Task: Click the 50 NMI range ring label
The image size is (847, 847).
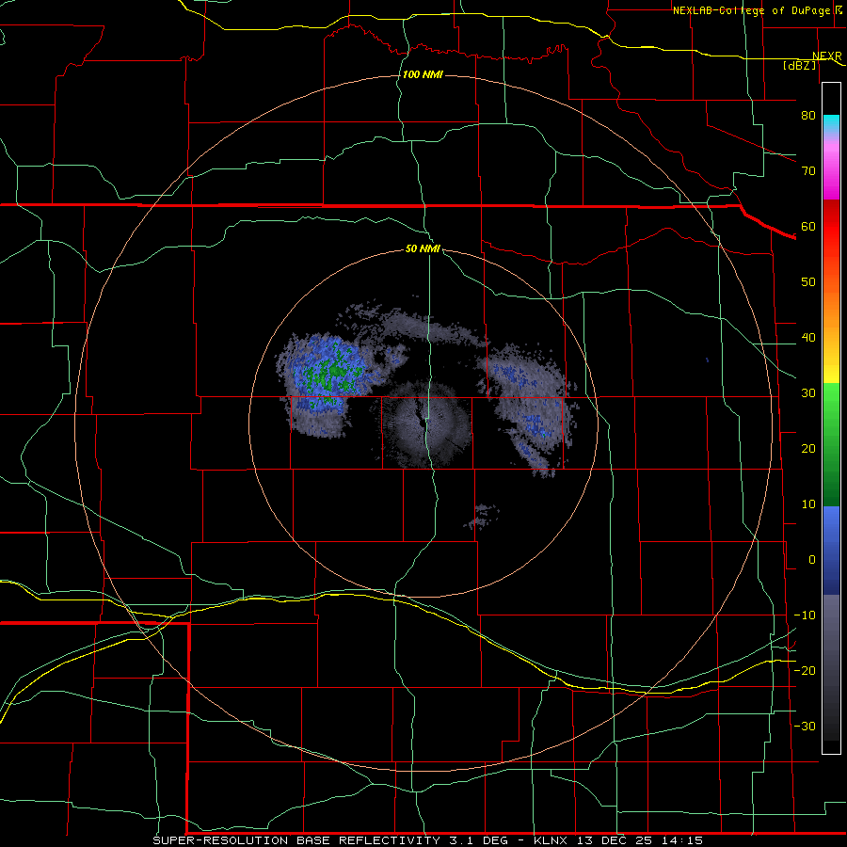Action: (423, 248)
